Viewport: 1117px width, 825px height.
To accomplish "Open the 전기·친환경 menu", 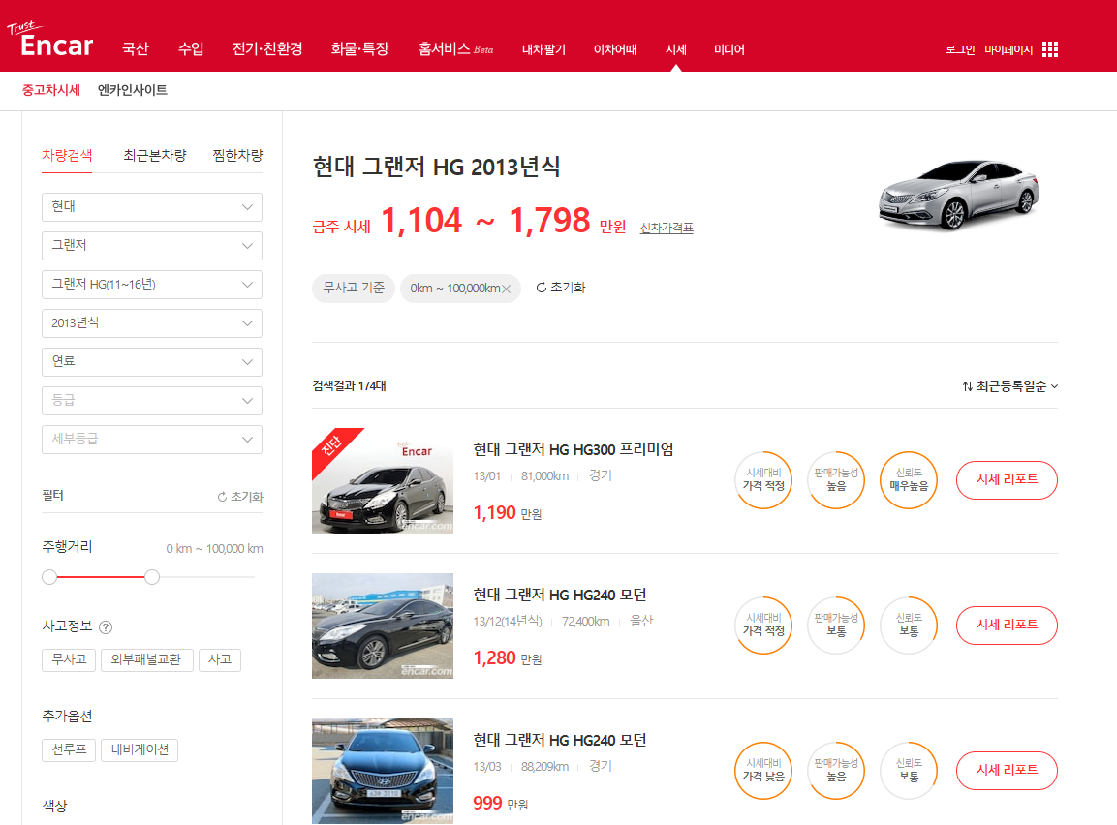I will click(267, 49).
